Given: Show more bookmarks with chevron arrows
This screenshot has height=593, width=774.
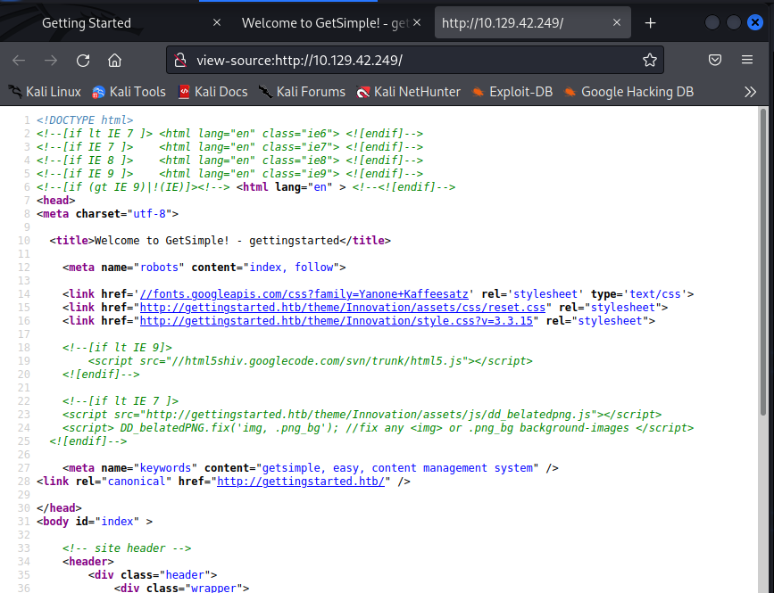Looking at the screenshot, I should [x=750, y=92].
